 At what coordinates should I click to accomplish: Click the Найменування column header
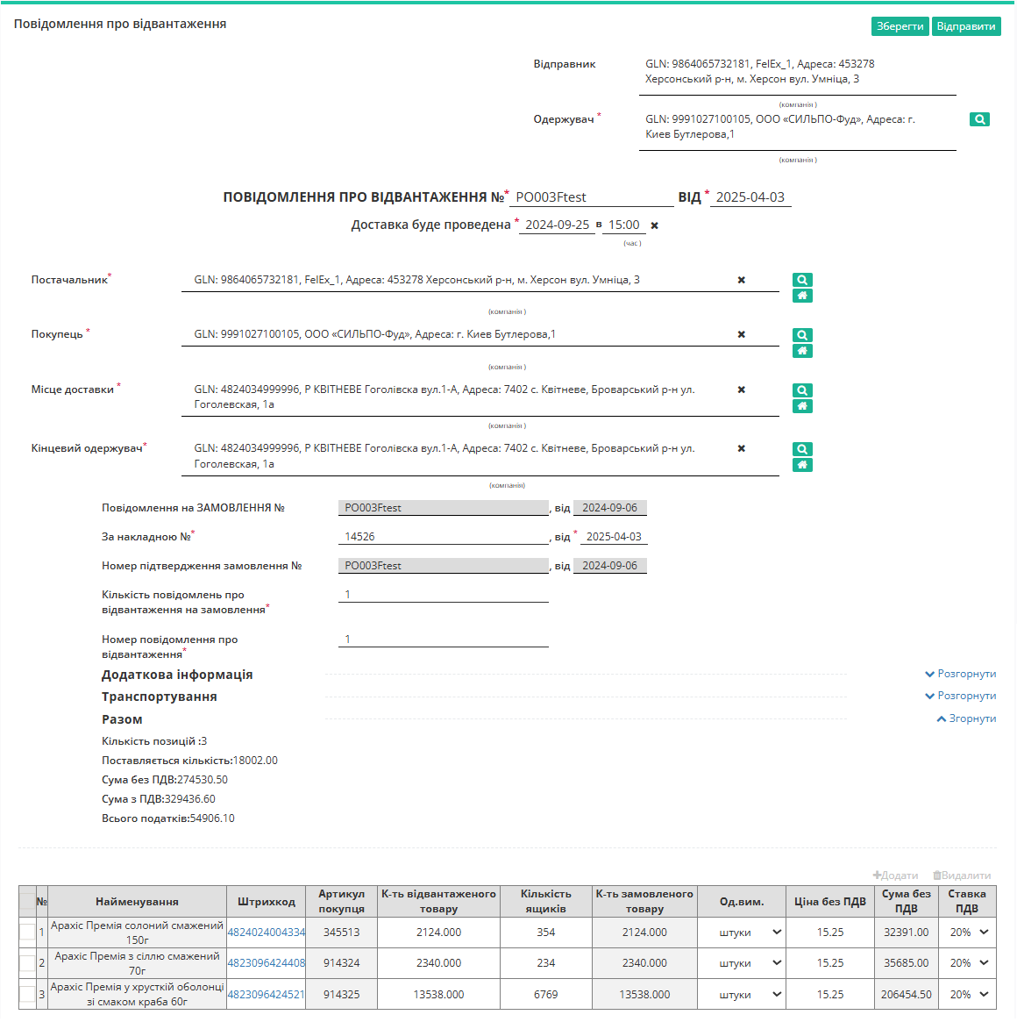tap(137, 902)
